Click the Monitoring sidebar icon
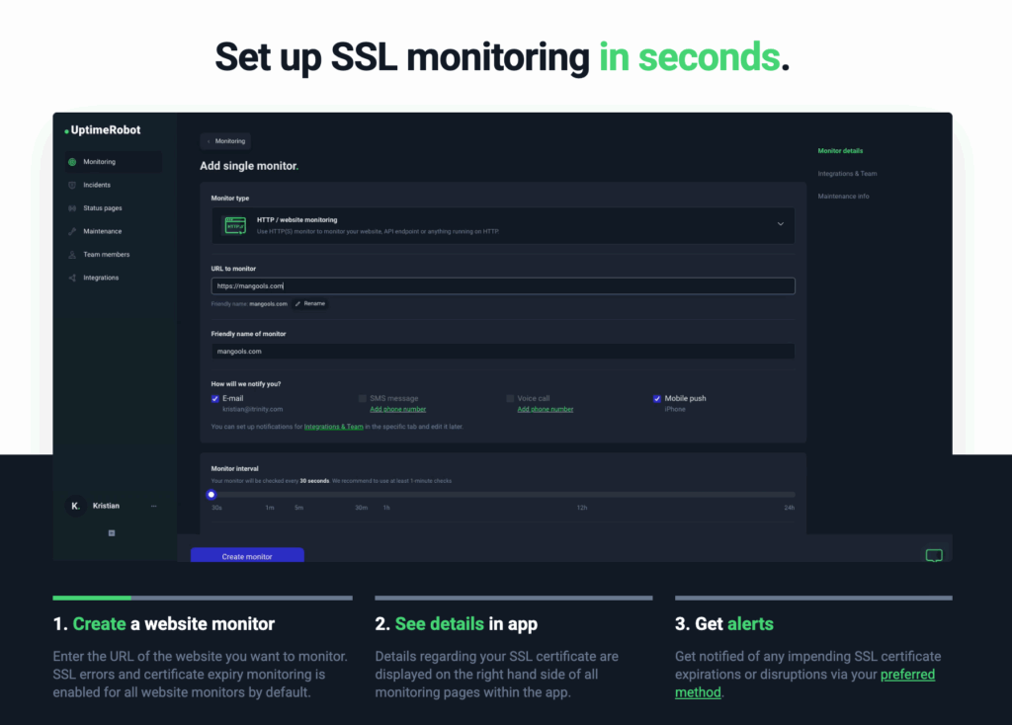Viewport: 1012px width, 725px height. pyautogui.click(x=72, y=162)
